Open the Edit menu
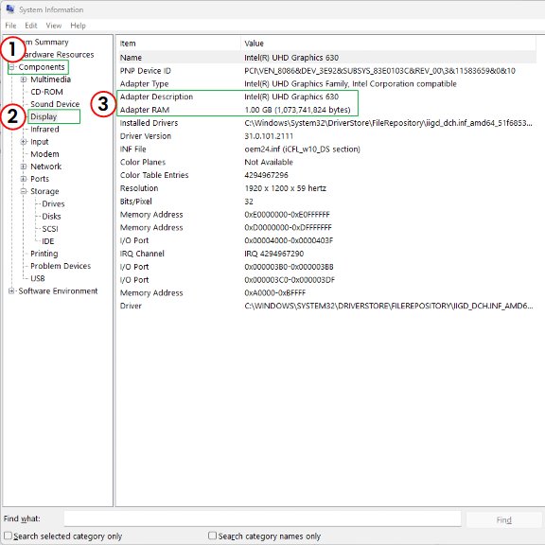This screenshot has width=545, height=545. click(x=31, y=26)
